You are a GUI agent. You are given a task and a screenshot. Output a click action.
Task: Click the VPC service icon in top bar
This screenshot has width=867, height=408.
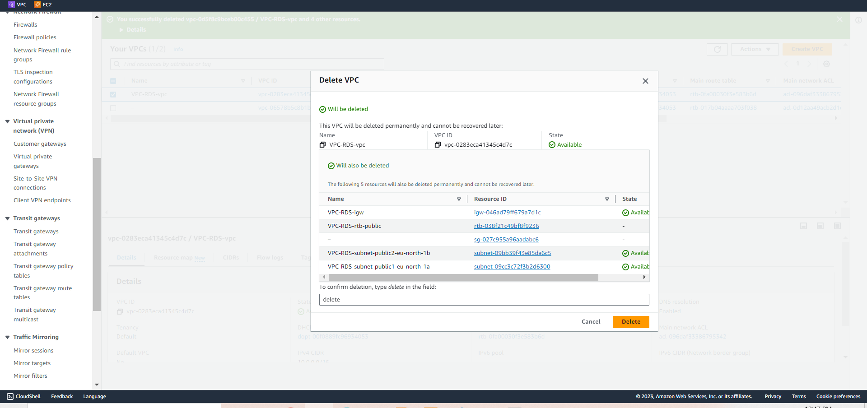click(12, 5)
